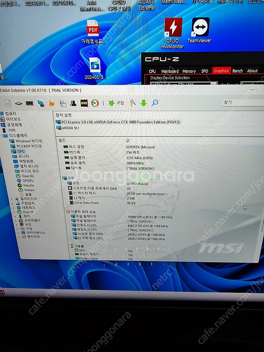
Task: Select 마더보드 in the tree
Action: pyautogui.click(x=10, y=119)
